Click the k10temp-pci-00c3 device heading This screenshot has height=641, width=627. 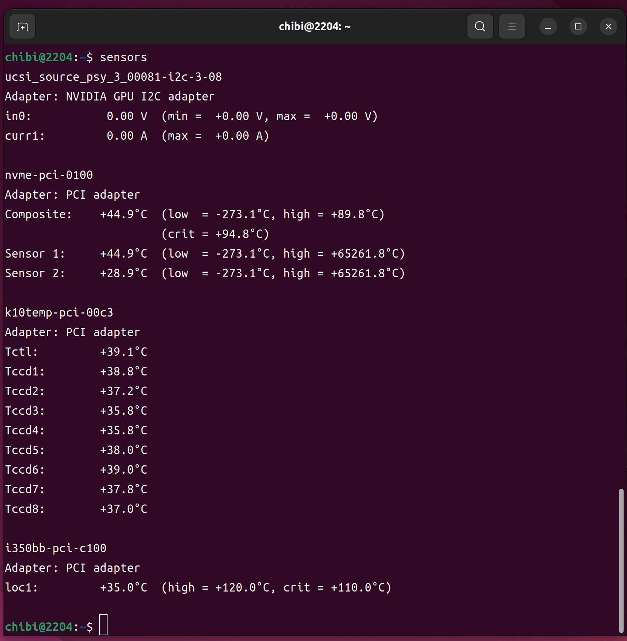[59, 313]
